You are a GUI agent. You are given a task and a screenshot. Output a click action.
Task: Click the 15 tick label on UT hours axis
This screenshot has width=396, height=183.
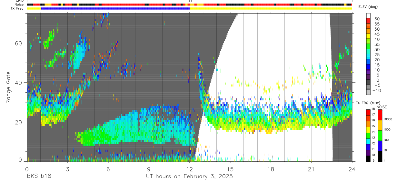(230, 169)
